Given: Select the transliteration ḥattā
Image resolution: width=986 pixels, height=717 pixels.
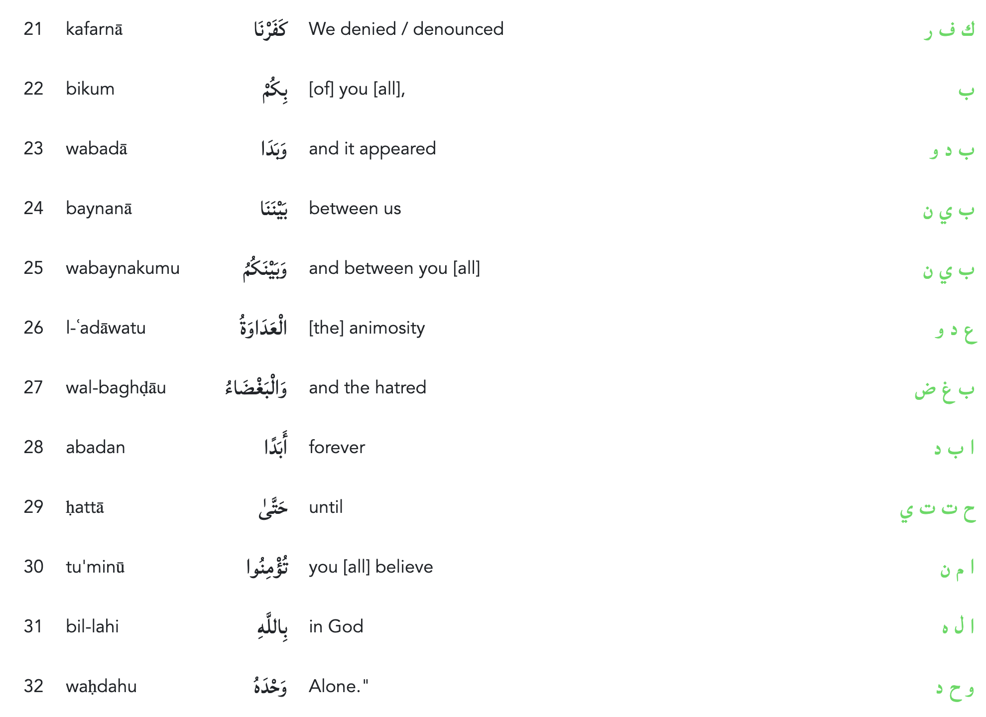Looking at the screenshot, I should 85,507.
